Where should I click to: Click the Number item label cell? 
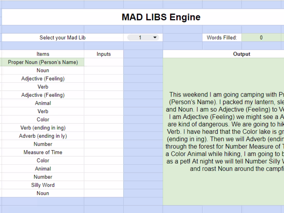tap(43, 144)
